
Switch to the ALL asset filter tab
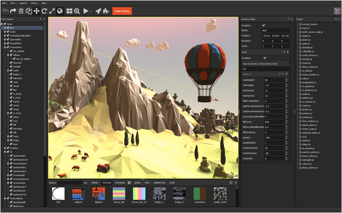pyautogui.click(x=86, y=183)
